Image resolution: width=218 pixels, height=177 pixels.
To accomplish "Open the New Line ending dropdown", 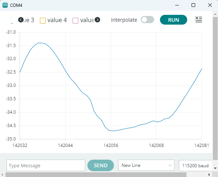I will pos(146,165).
